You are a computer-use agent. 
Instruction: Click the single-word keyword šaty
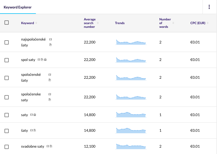coord(25,130)
